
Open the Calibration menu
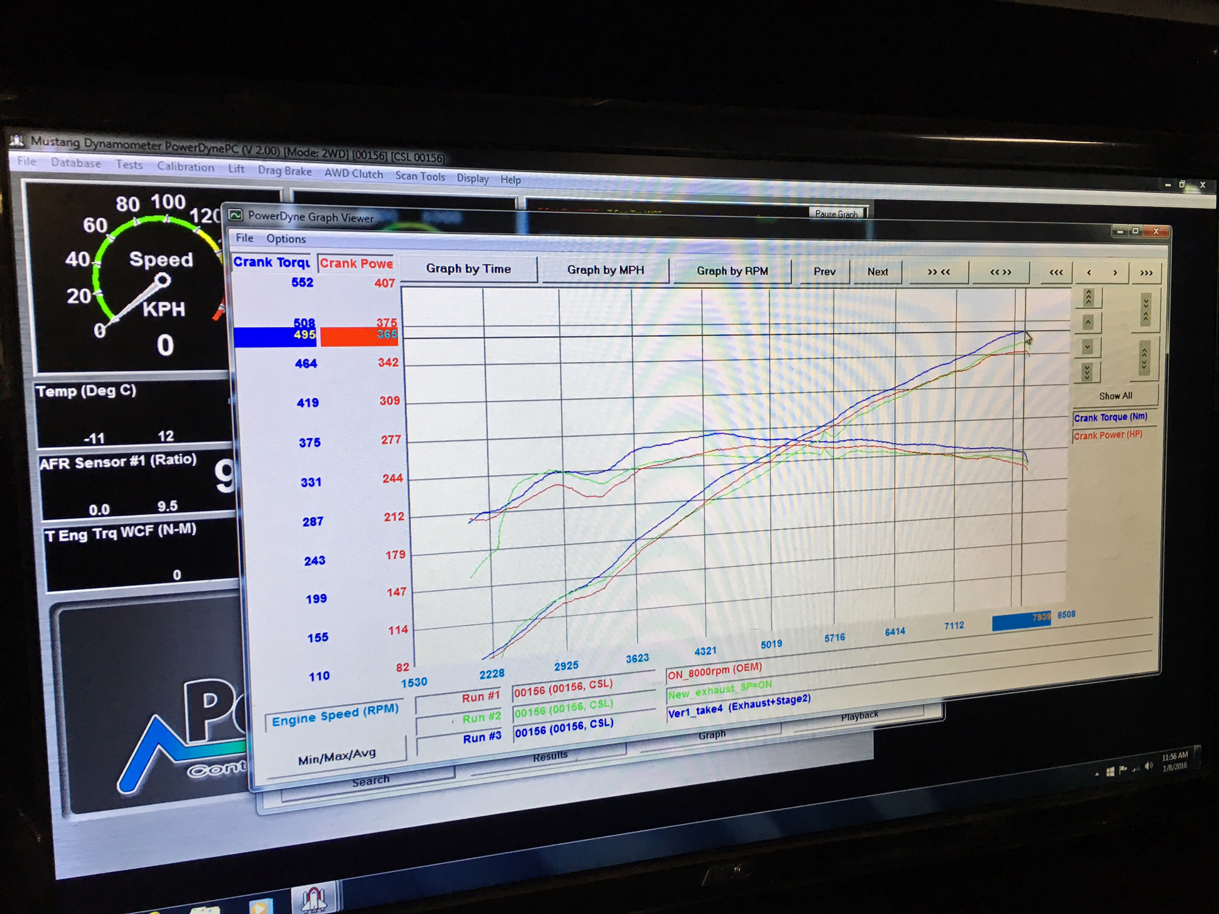click(185, 167)
